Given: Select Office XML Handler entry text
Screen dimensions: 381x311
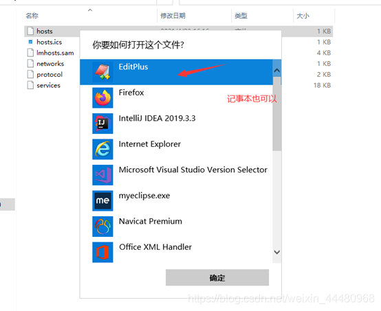Looking at the screenshot, I should click(155, 246).
